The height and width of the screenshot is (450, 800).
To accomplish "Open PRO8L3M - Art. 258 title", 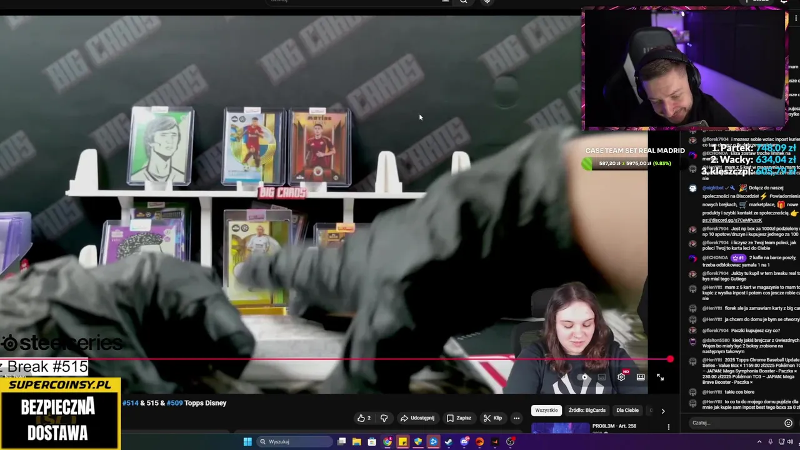I will tap(614, 426).
